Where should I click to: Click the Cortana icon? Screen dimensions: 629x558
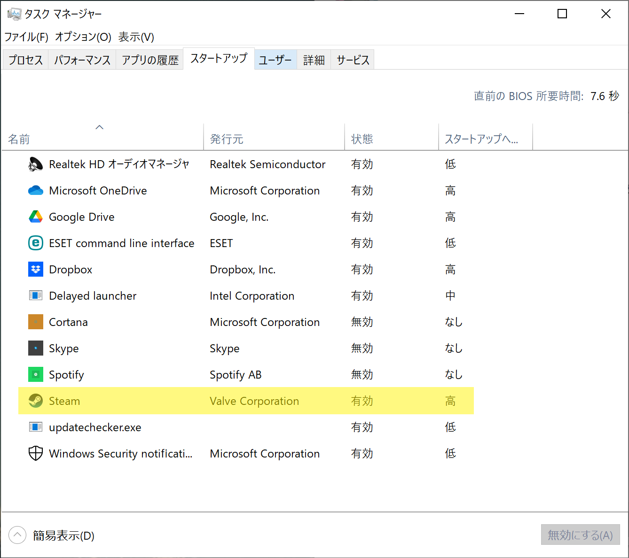click(36, 322)
